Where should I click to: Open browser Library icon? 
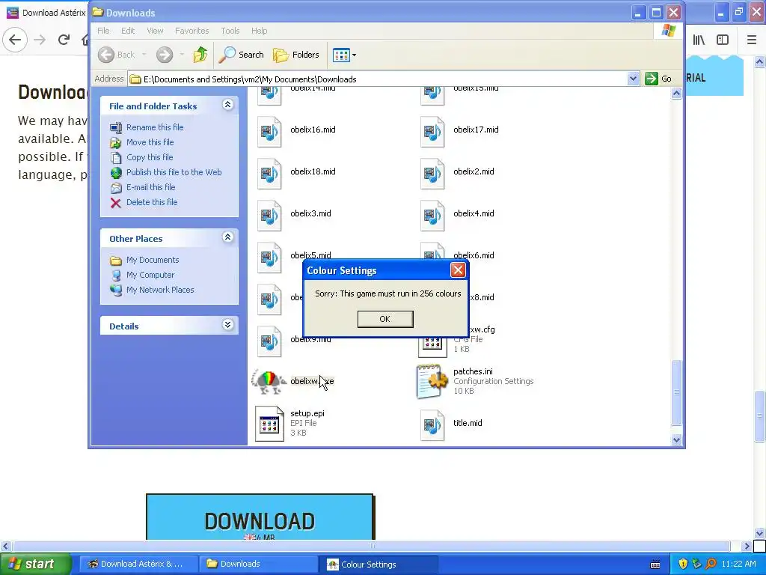(699, 40)
